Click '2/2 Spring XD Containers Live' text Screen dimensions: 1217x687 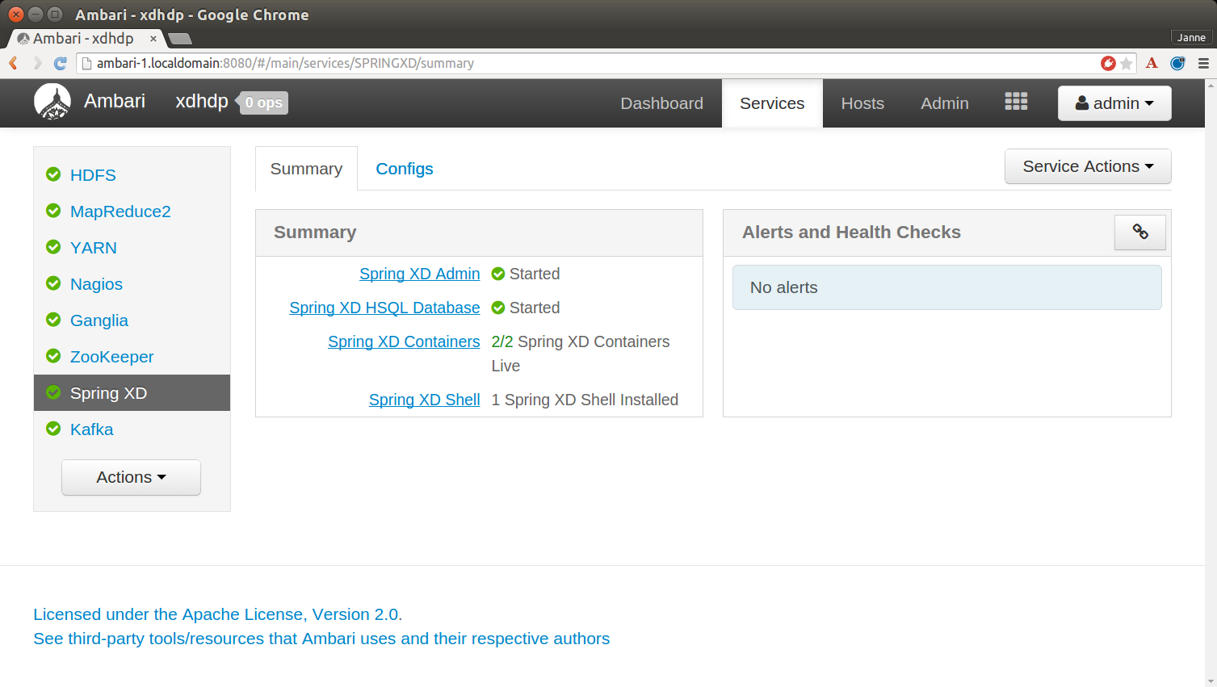point(581,354)
